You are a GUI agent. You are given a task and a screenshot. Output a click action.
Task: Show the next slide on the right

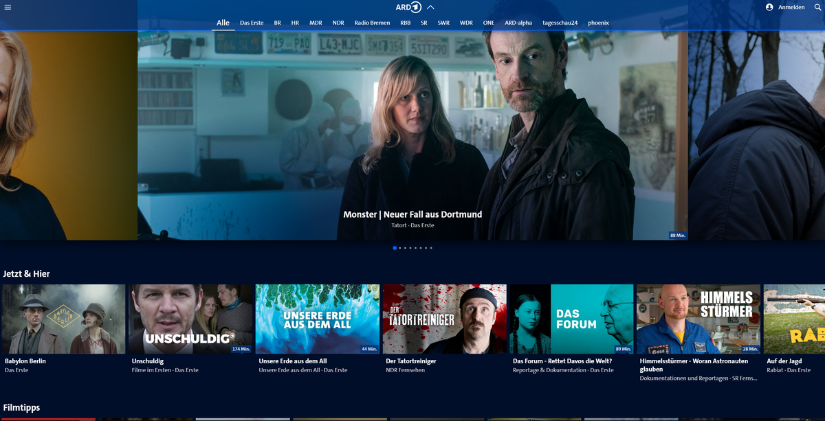(x=756, y=135)
